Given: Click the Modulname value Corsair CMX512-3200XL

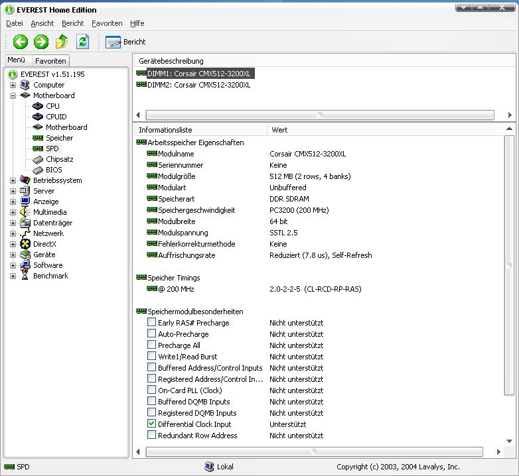Looking at the screenshot, I should (307, 154).
